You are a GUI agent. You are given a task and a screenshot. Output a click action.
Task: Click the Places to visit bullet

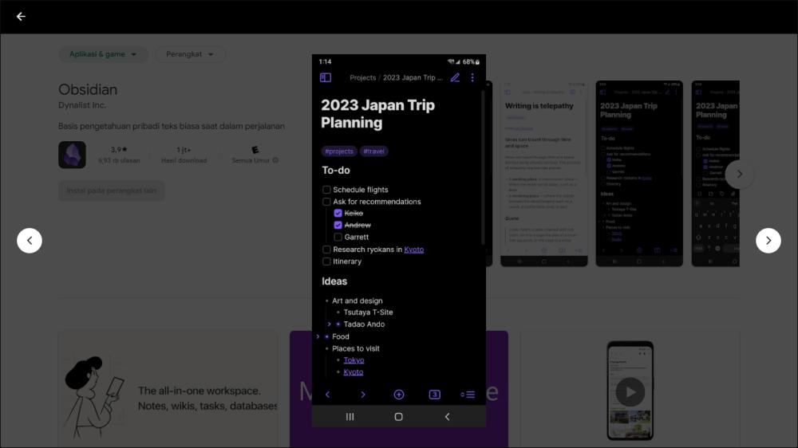pos(356,349)
